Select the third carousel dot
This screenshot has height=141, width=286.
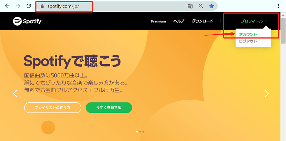point(143,131)
